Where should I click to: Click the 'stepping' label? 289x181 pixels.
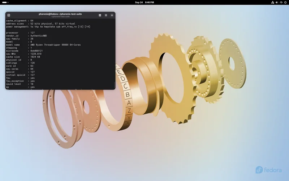click(x=12, y=48)
